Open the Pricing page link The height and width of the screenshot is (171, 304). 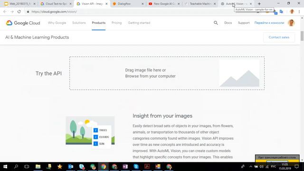117,23
